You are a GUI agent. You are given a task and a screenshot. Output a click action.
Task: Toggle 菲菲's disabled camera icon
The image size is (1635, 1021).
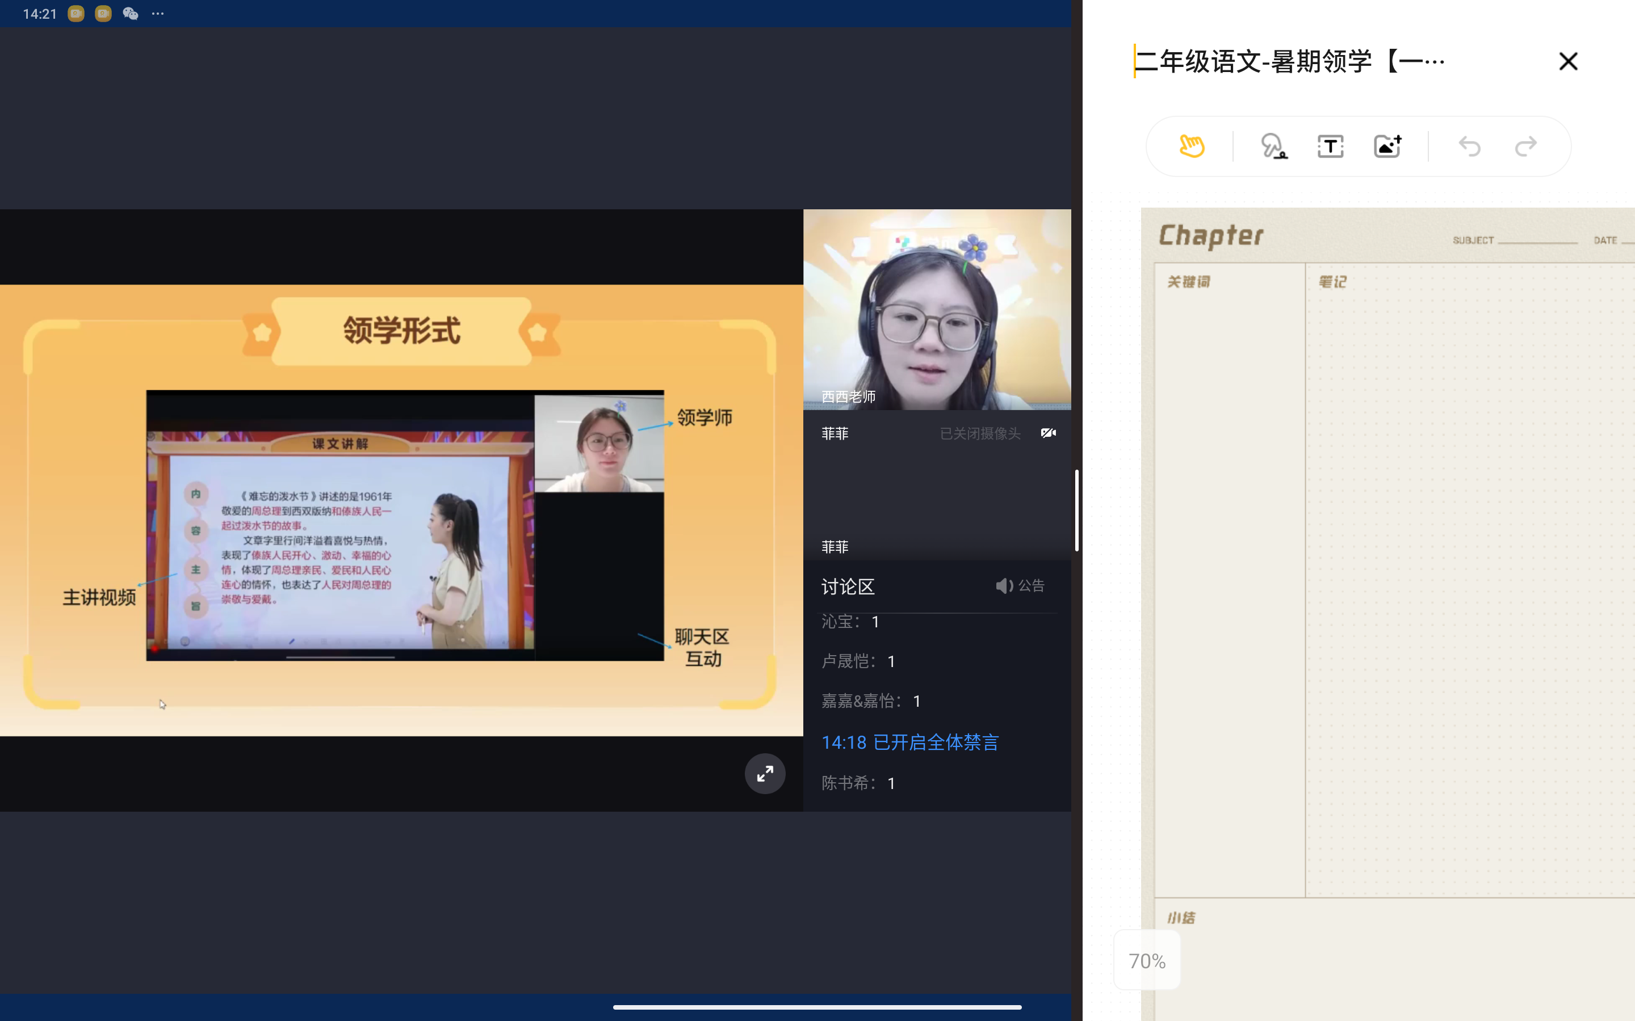click(x=1048, y=433)
